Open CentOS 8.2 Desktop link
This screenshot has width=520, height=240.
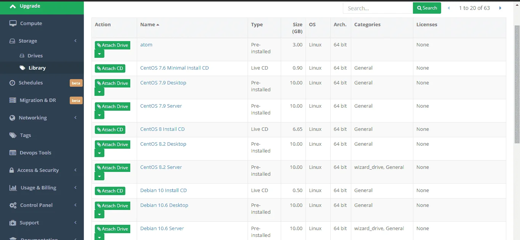163,144
